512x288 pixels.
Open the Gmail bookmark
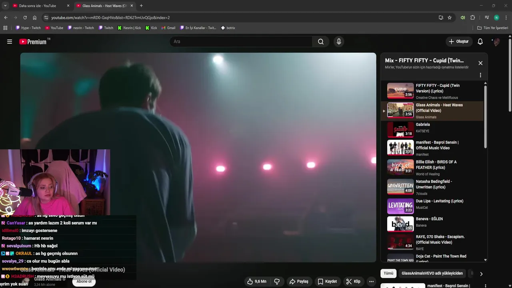[168, 28]
